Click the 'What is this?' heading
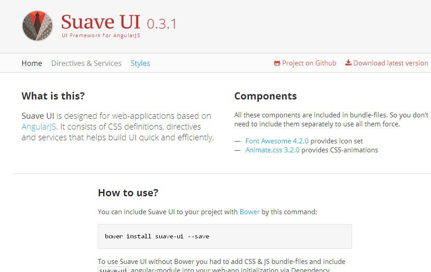The image size is (431, 272). [x=53, y=96]
